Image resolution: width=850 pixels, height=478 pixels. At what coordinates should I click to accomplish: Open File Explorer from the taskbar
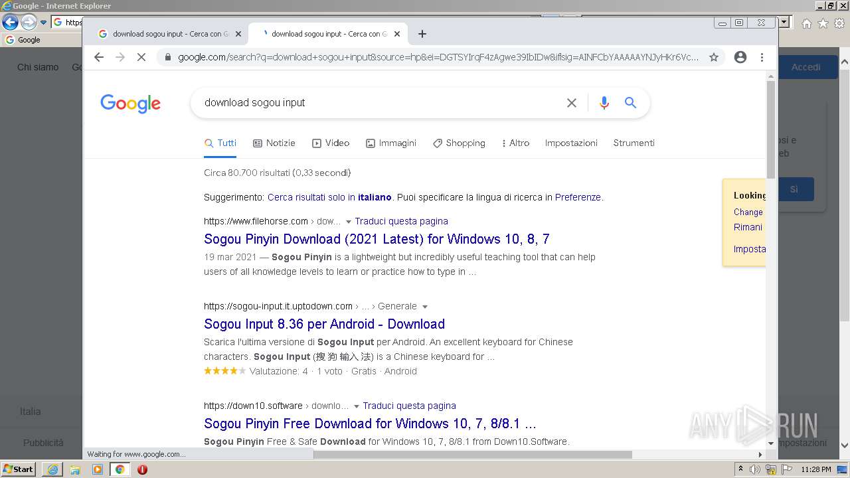(x=75, y=469)
